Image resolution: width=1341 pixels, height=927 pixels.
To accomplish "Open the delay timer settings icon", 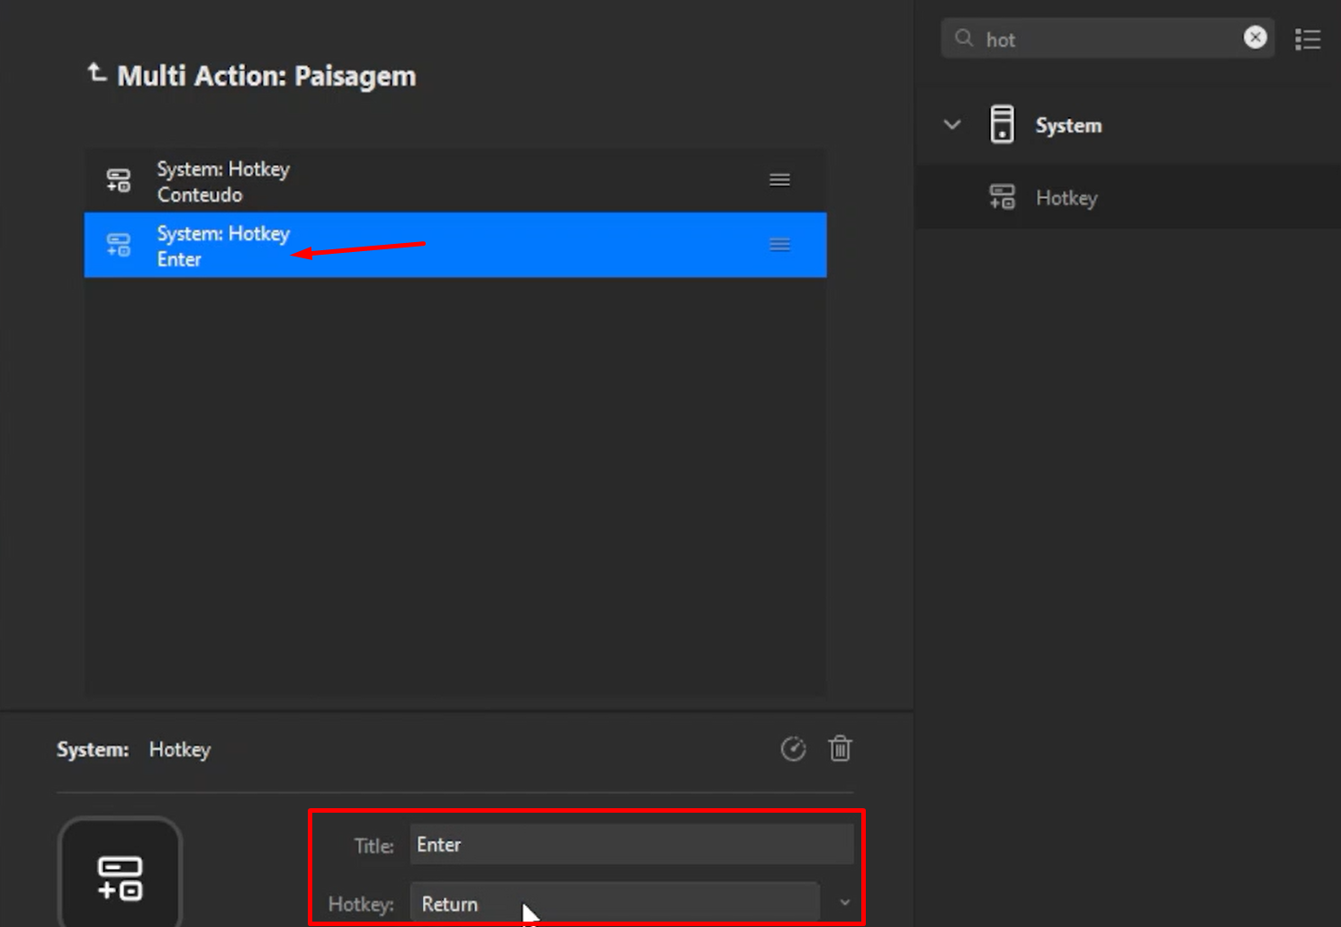I will click(x=793, y=749).
